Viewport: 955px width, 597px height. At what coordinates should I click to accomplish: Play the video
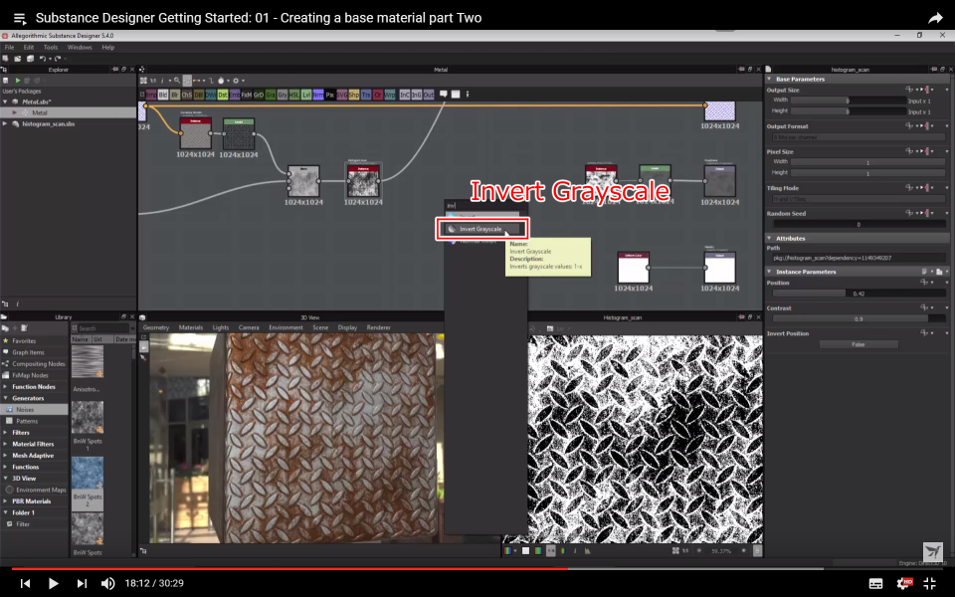(53, 583)
